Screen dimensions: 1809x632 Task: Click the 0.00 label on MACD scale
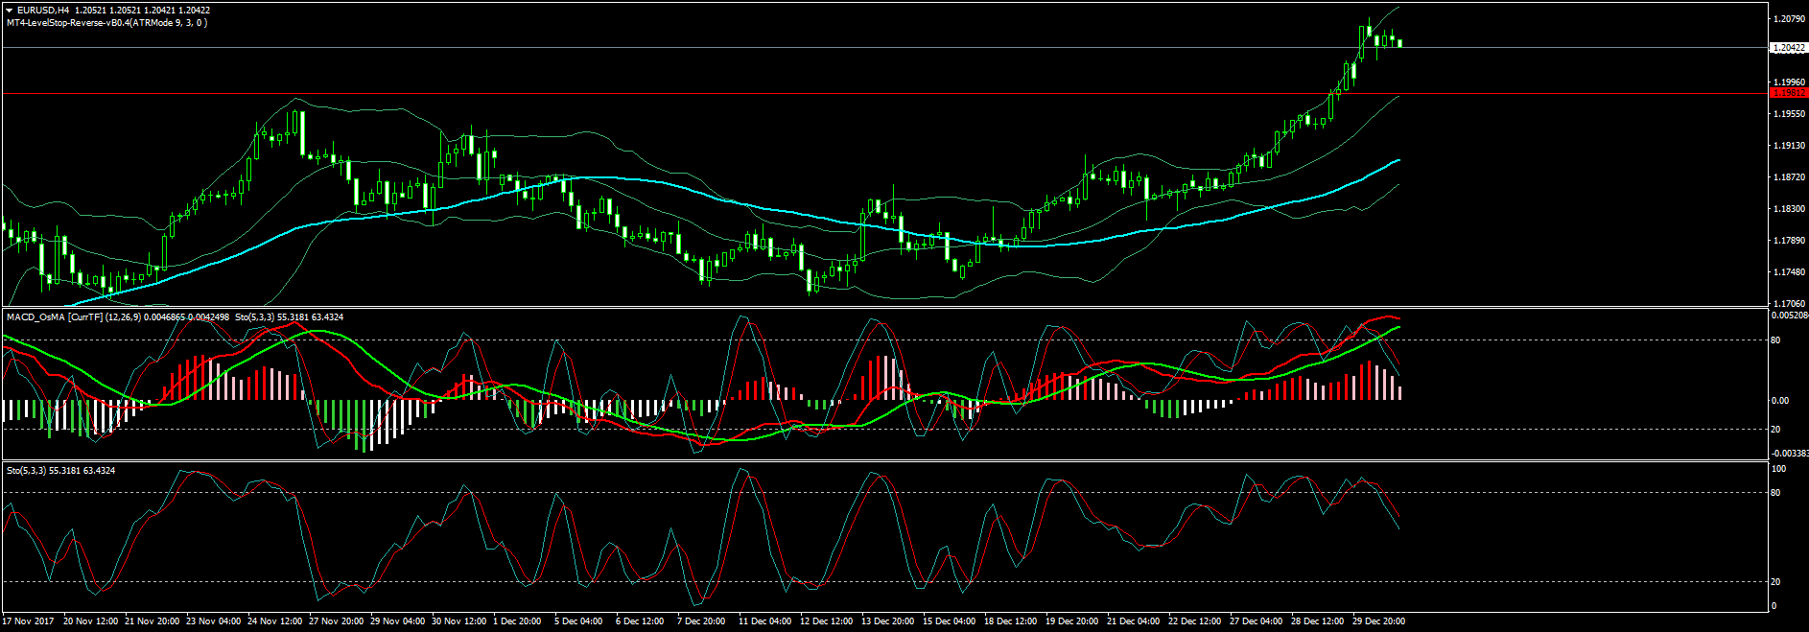1779,401
